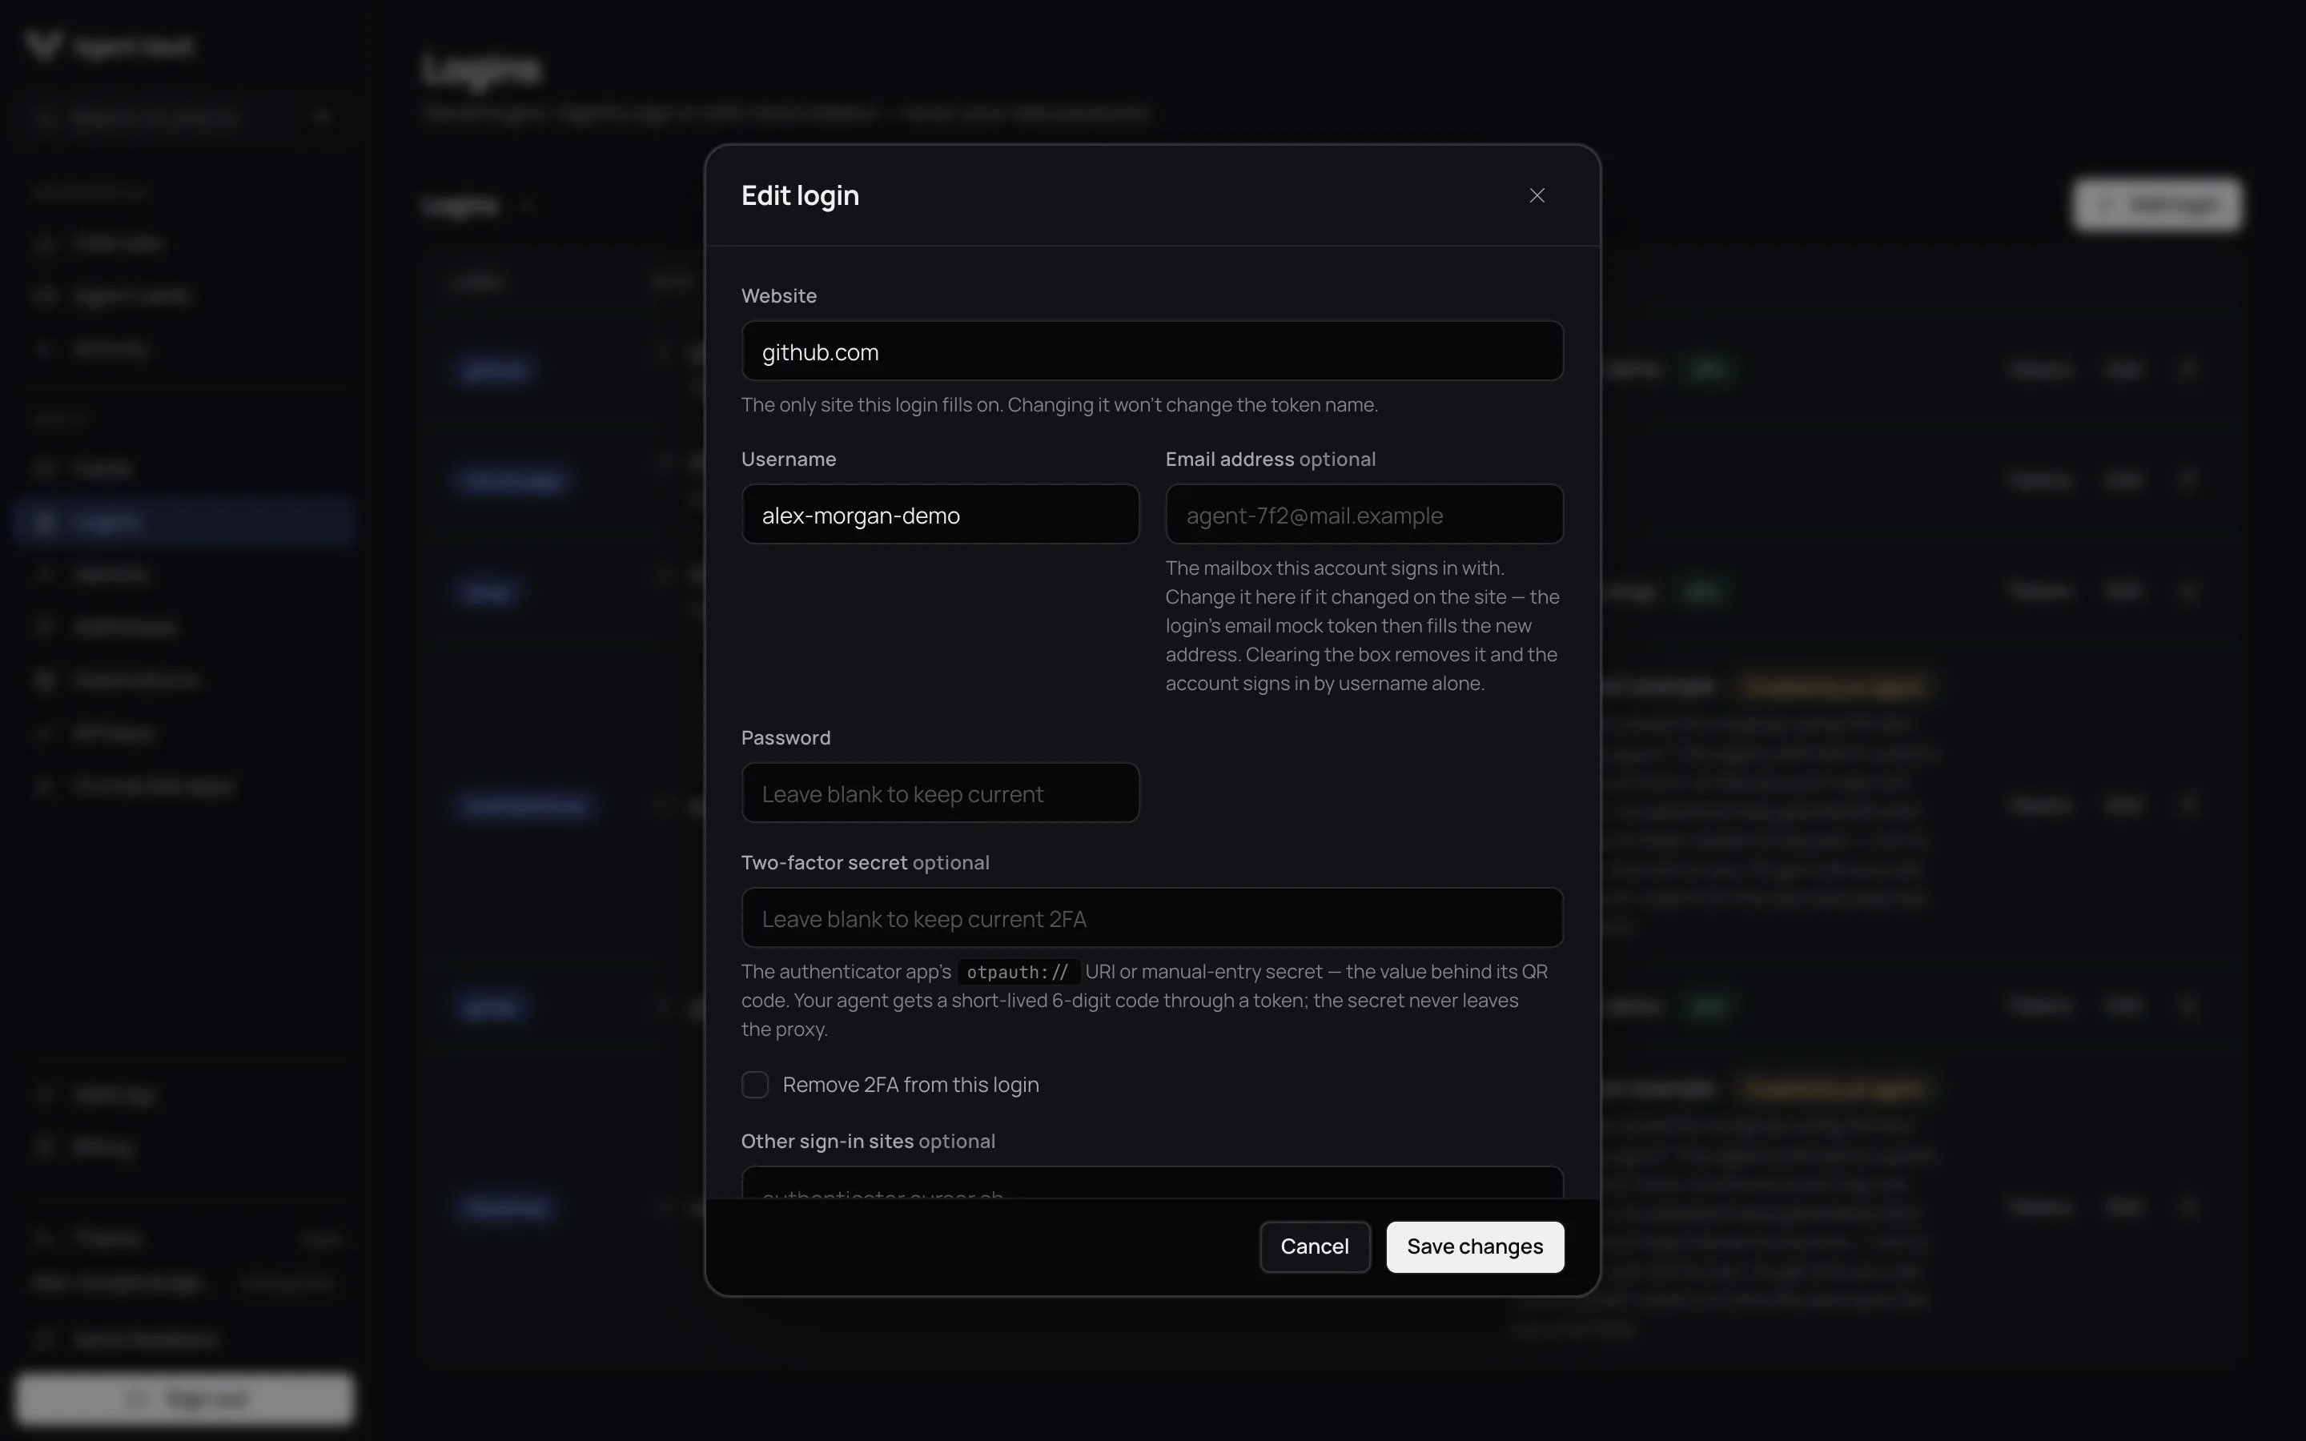
Task: Click the Website field containing github.com
Action: (x=1152, y=351)
